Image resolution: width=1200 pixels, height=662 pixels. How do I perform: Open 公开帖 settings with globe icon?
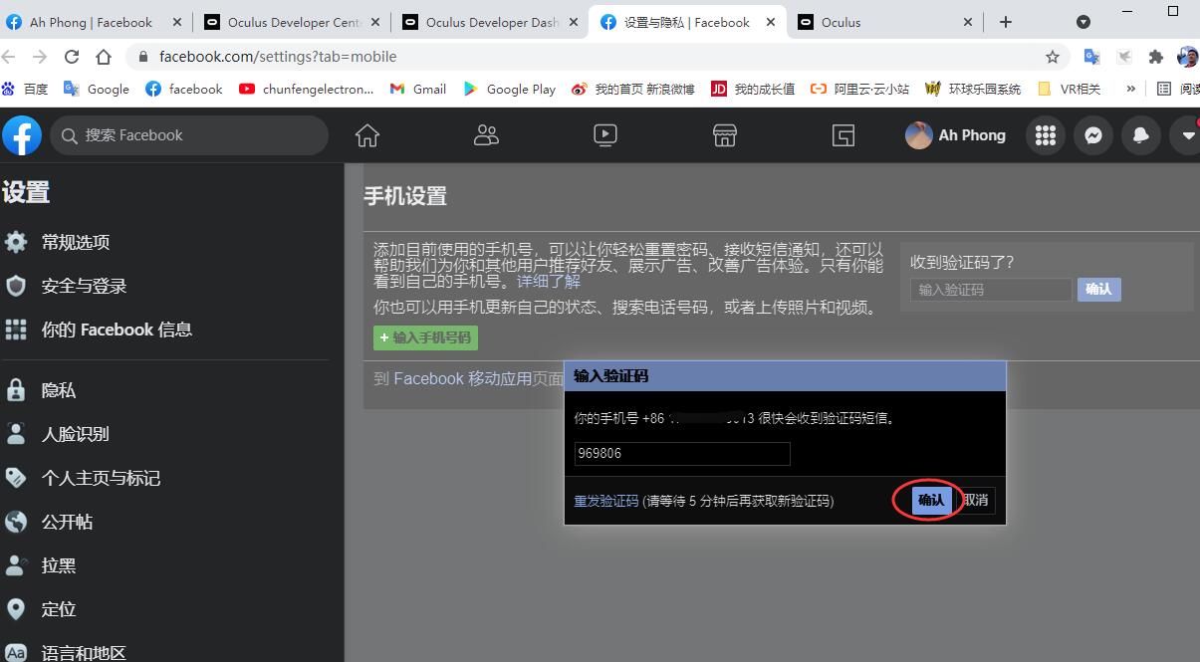(67, 522)
